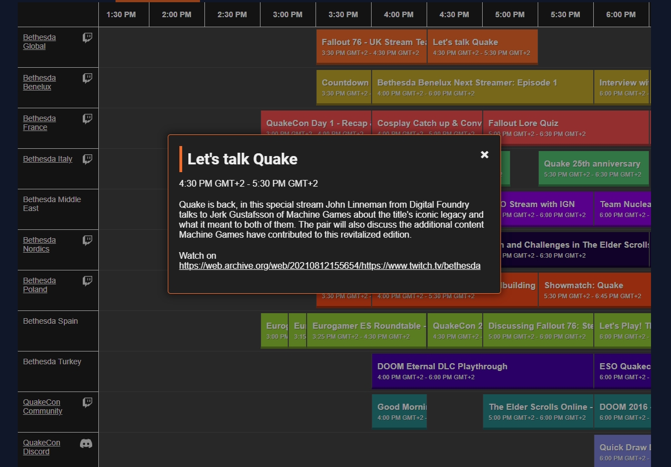Viewport: 671px width, 467px height.
Task: Open Cosplay Catch up event
Action: pos(427,123)
